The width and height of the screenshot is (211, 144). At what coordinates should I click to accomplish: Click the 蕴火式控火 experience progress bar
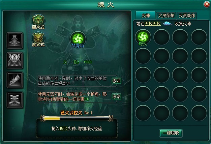click(x=77, y=118)
